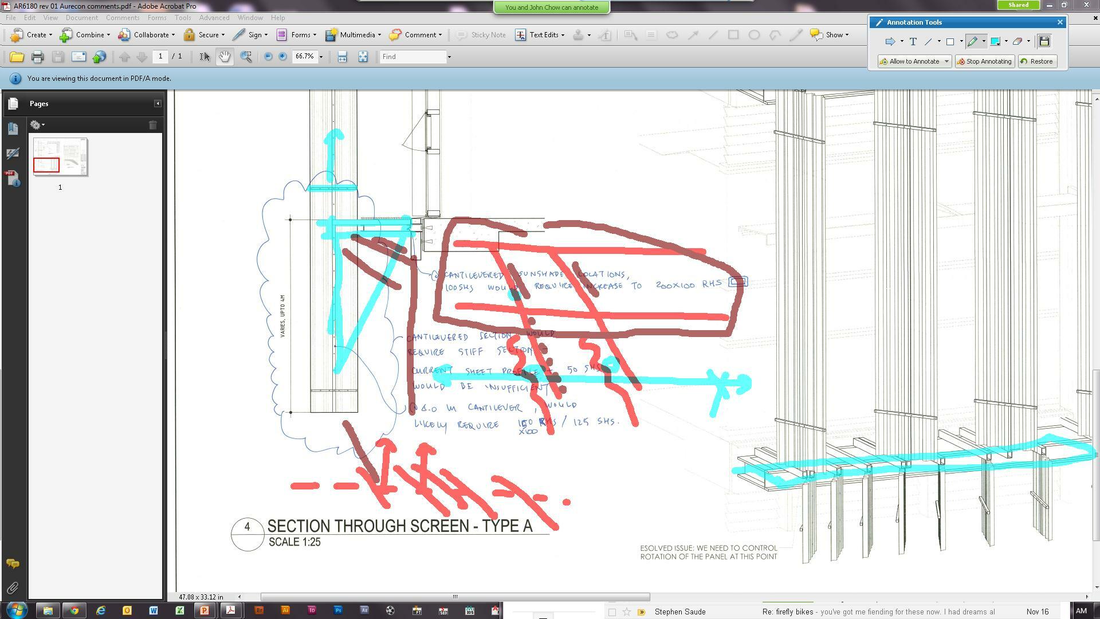Click the Email envelope icon
Image resolution: width=1100 pixels, height=619 pixels.
coord(78,57)
